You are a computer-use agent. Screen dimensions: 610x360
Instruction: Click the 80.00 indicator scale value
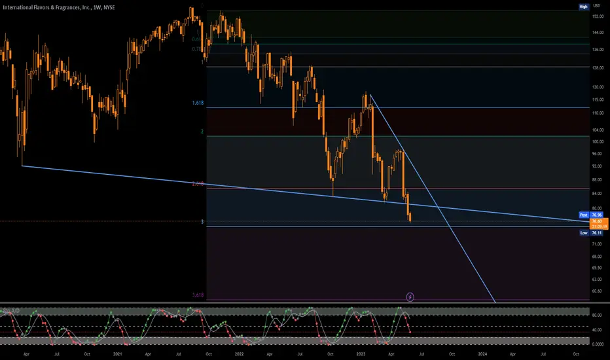point(597,315)
